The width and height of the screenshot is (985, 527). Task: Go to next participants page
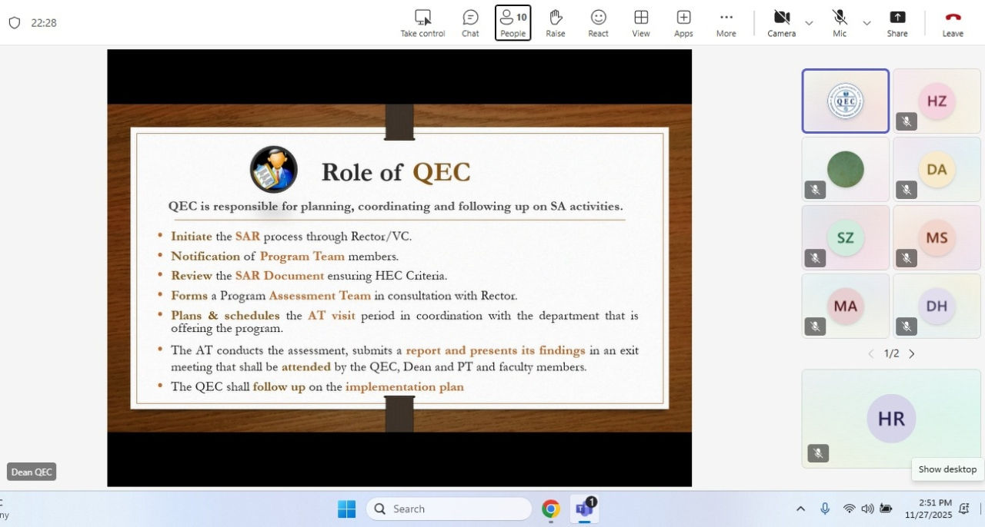point(912,354)
